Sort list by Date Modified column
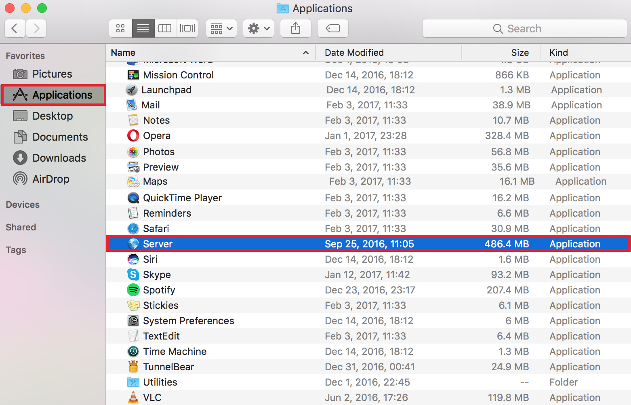Viewport: 631px width, 405px height. 354,53
